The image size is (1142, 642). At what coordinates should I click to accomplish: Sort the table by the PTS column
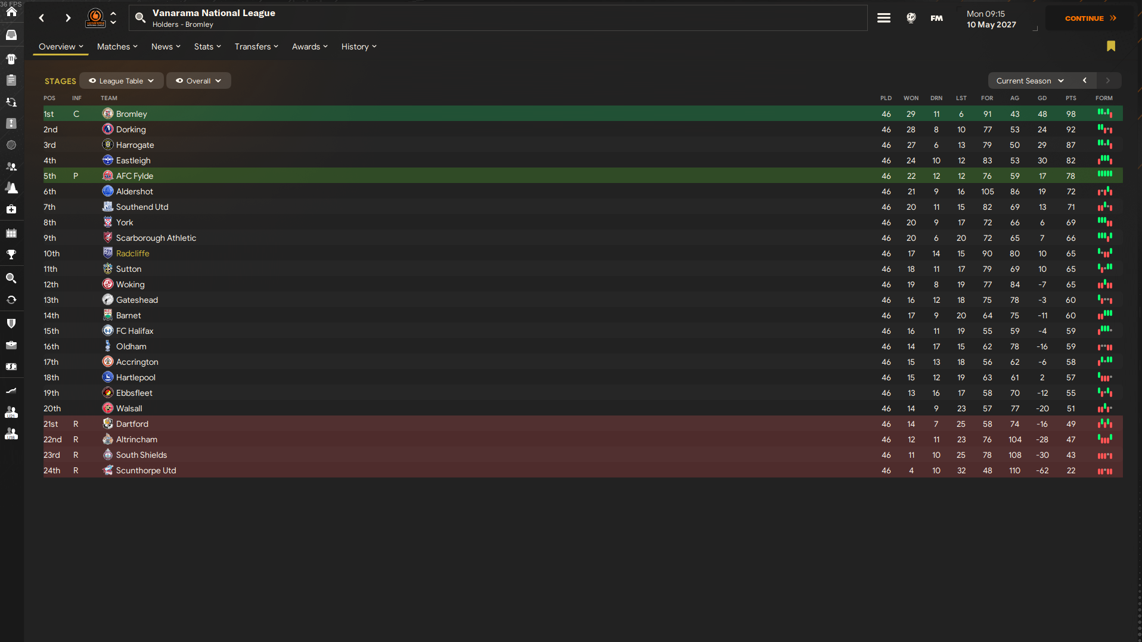coord(1071,98)
